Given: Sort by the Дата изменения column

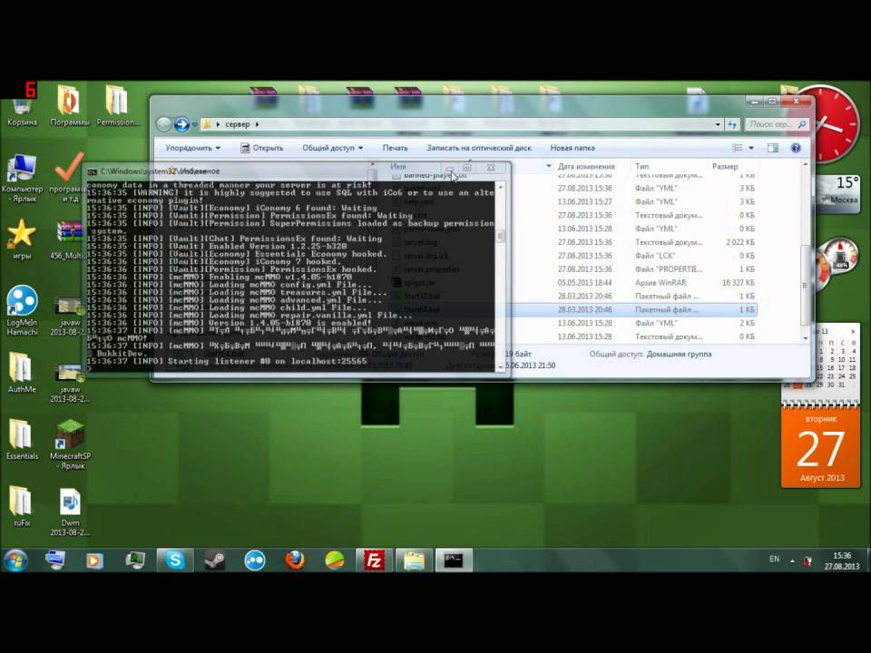Looking at the screenshot, I should click(586, 166).
